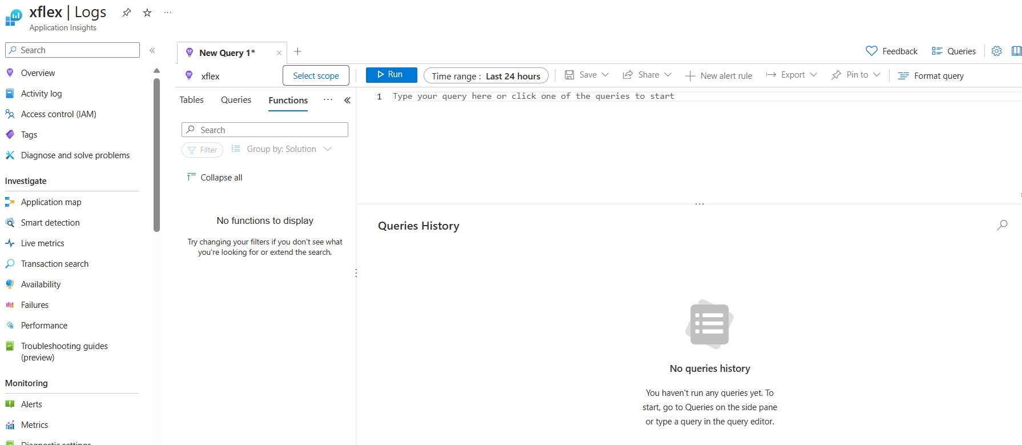Viewport: 1022px width, 445px height.
Task: Pin the xflex Logs blade
Action: pos(127,13)
